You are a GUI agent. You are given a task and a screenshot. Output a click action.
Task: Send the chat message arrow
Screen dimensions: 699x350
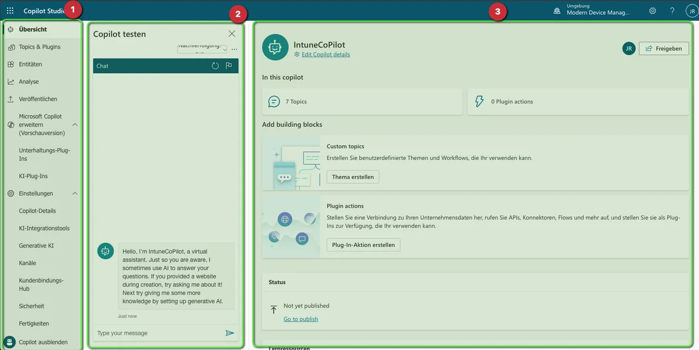[230, 333]
